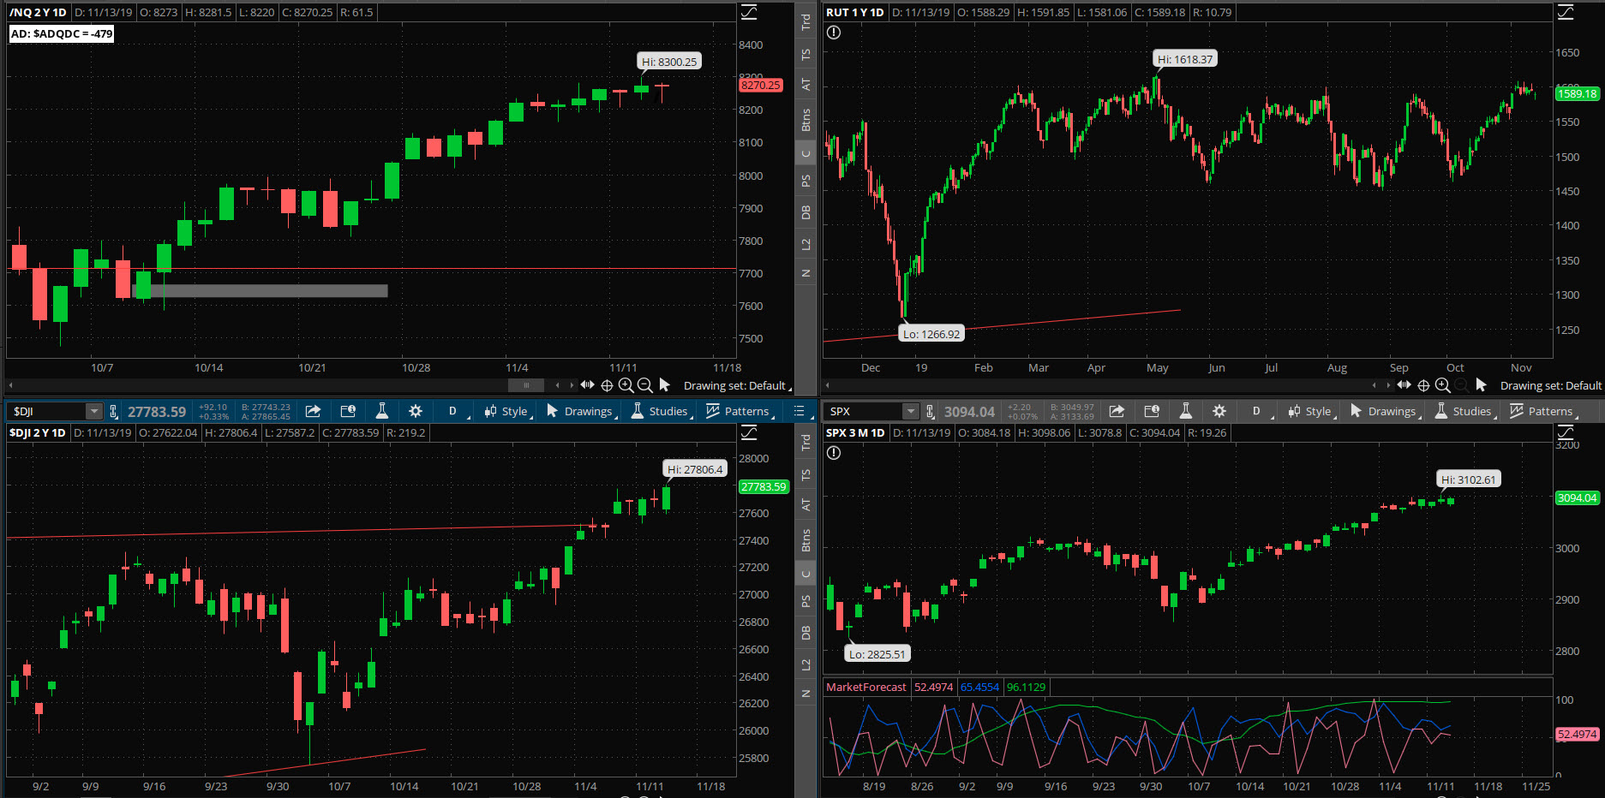
Task: Click the pan arrows icon under /NQ chart
Action: click(587, 385)
